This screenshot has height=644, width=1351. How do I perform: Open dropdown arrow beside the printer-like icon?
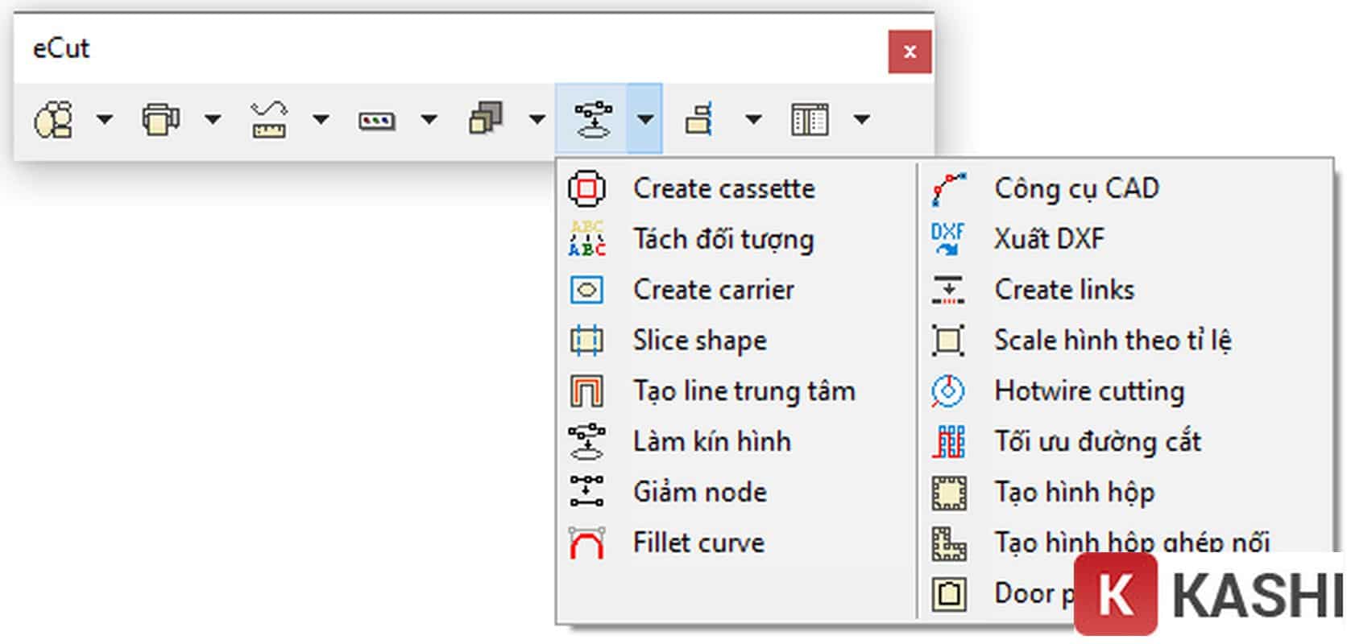[213, 120]
